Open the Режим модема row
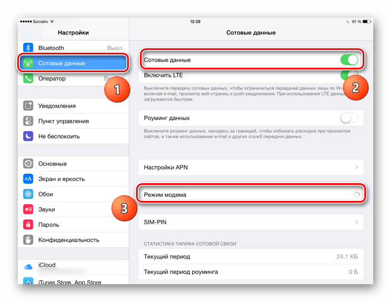Screen dimensions: 391x302 click(x=251, y=194)
